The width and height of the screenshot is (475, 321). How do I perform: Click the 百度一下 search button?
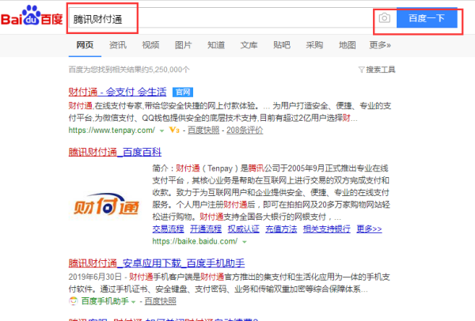[x=427, y=18]
